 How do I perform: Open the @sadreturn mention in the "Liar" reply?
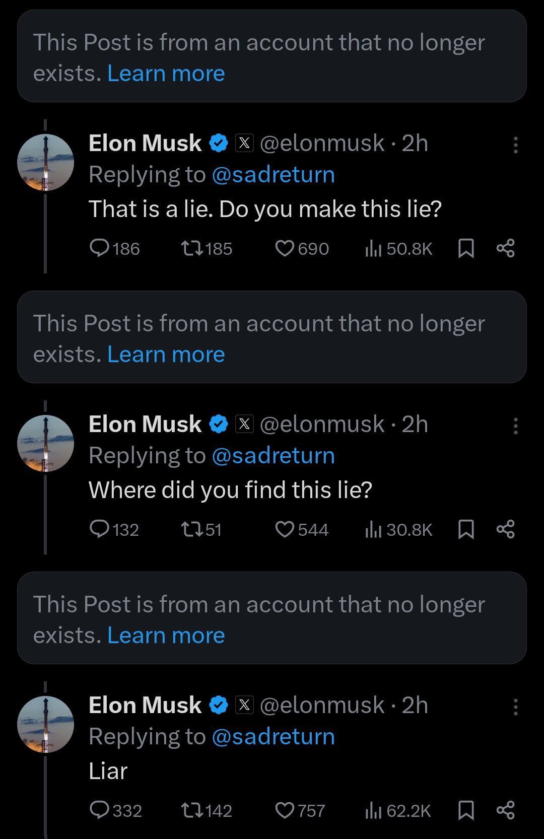[274, 736]
